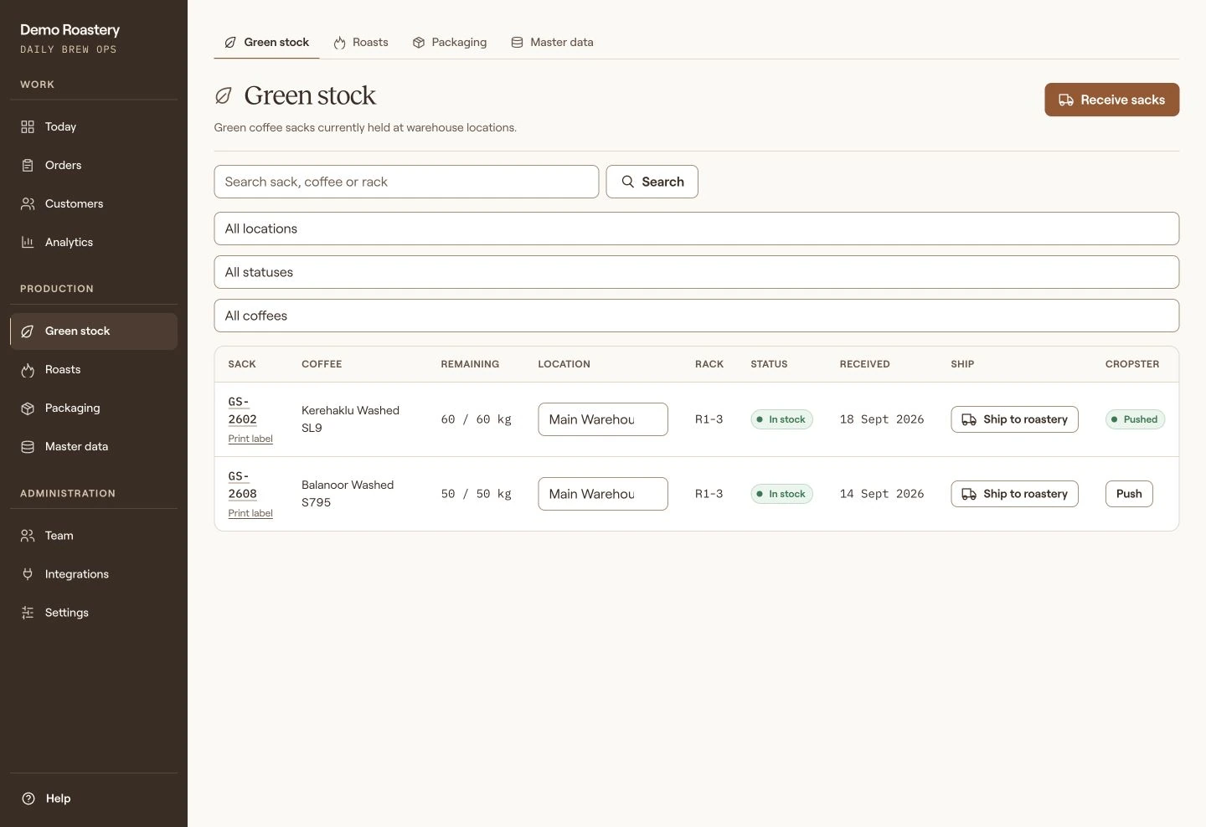Open the Customers section
The height and width of the screenshot is (827, 1206).
pos(94,203)
